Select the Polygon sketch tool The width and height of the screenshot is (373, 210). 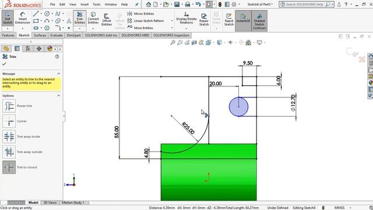(47, 28)
